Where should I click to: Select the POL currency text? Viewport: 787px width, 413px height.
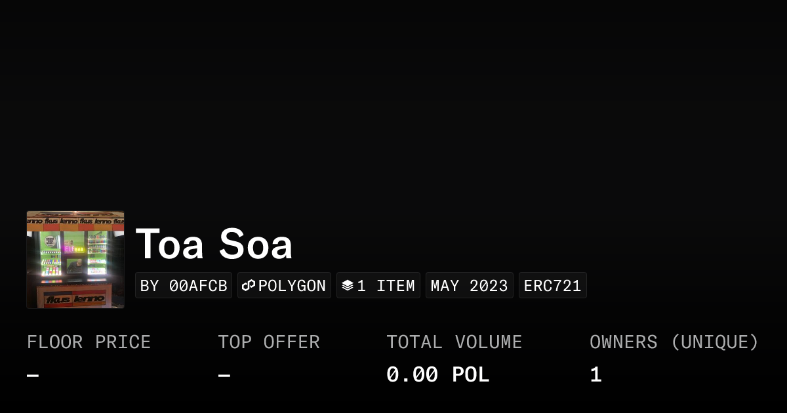click(471, 374)
